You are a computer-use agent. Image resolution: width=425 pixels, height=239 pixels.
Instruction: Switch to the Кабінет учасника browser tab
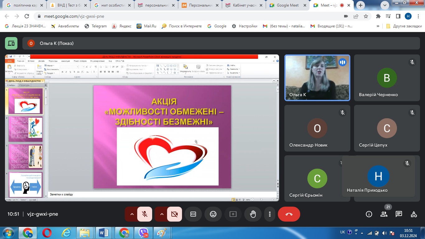click(245, 5)
